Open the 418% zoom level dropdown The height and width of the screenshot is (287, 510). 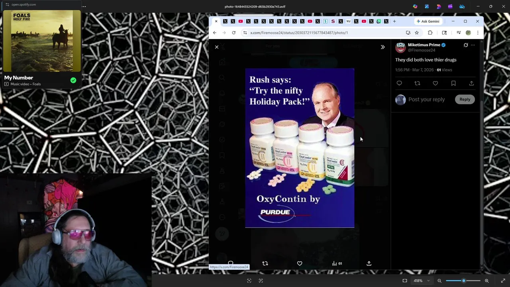coord(422,281)
